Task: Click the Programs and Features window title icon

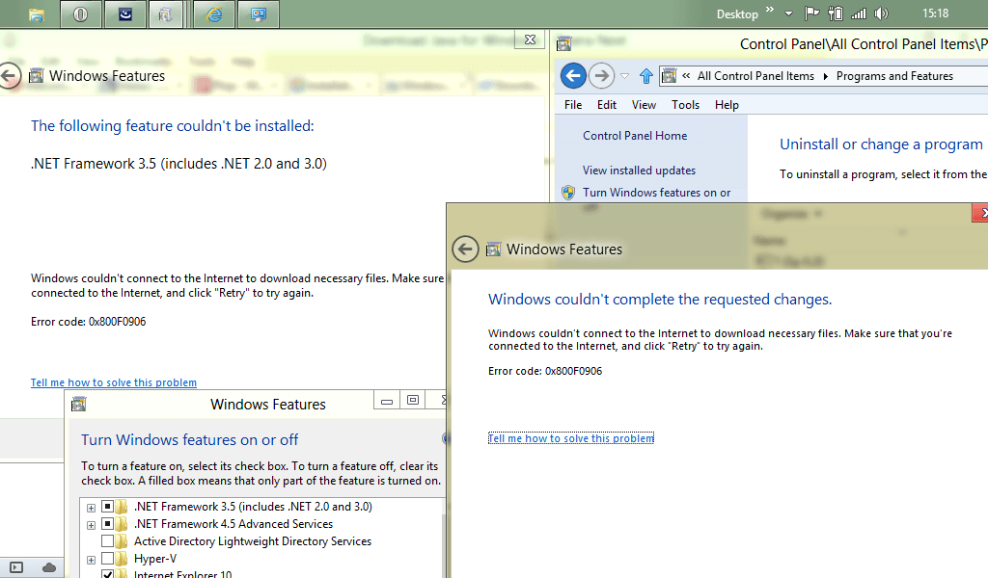Action: (x=563, y=43)
